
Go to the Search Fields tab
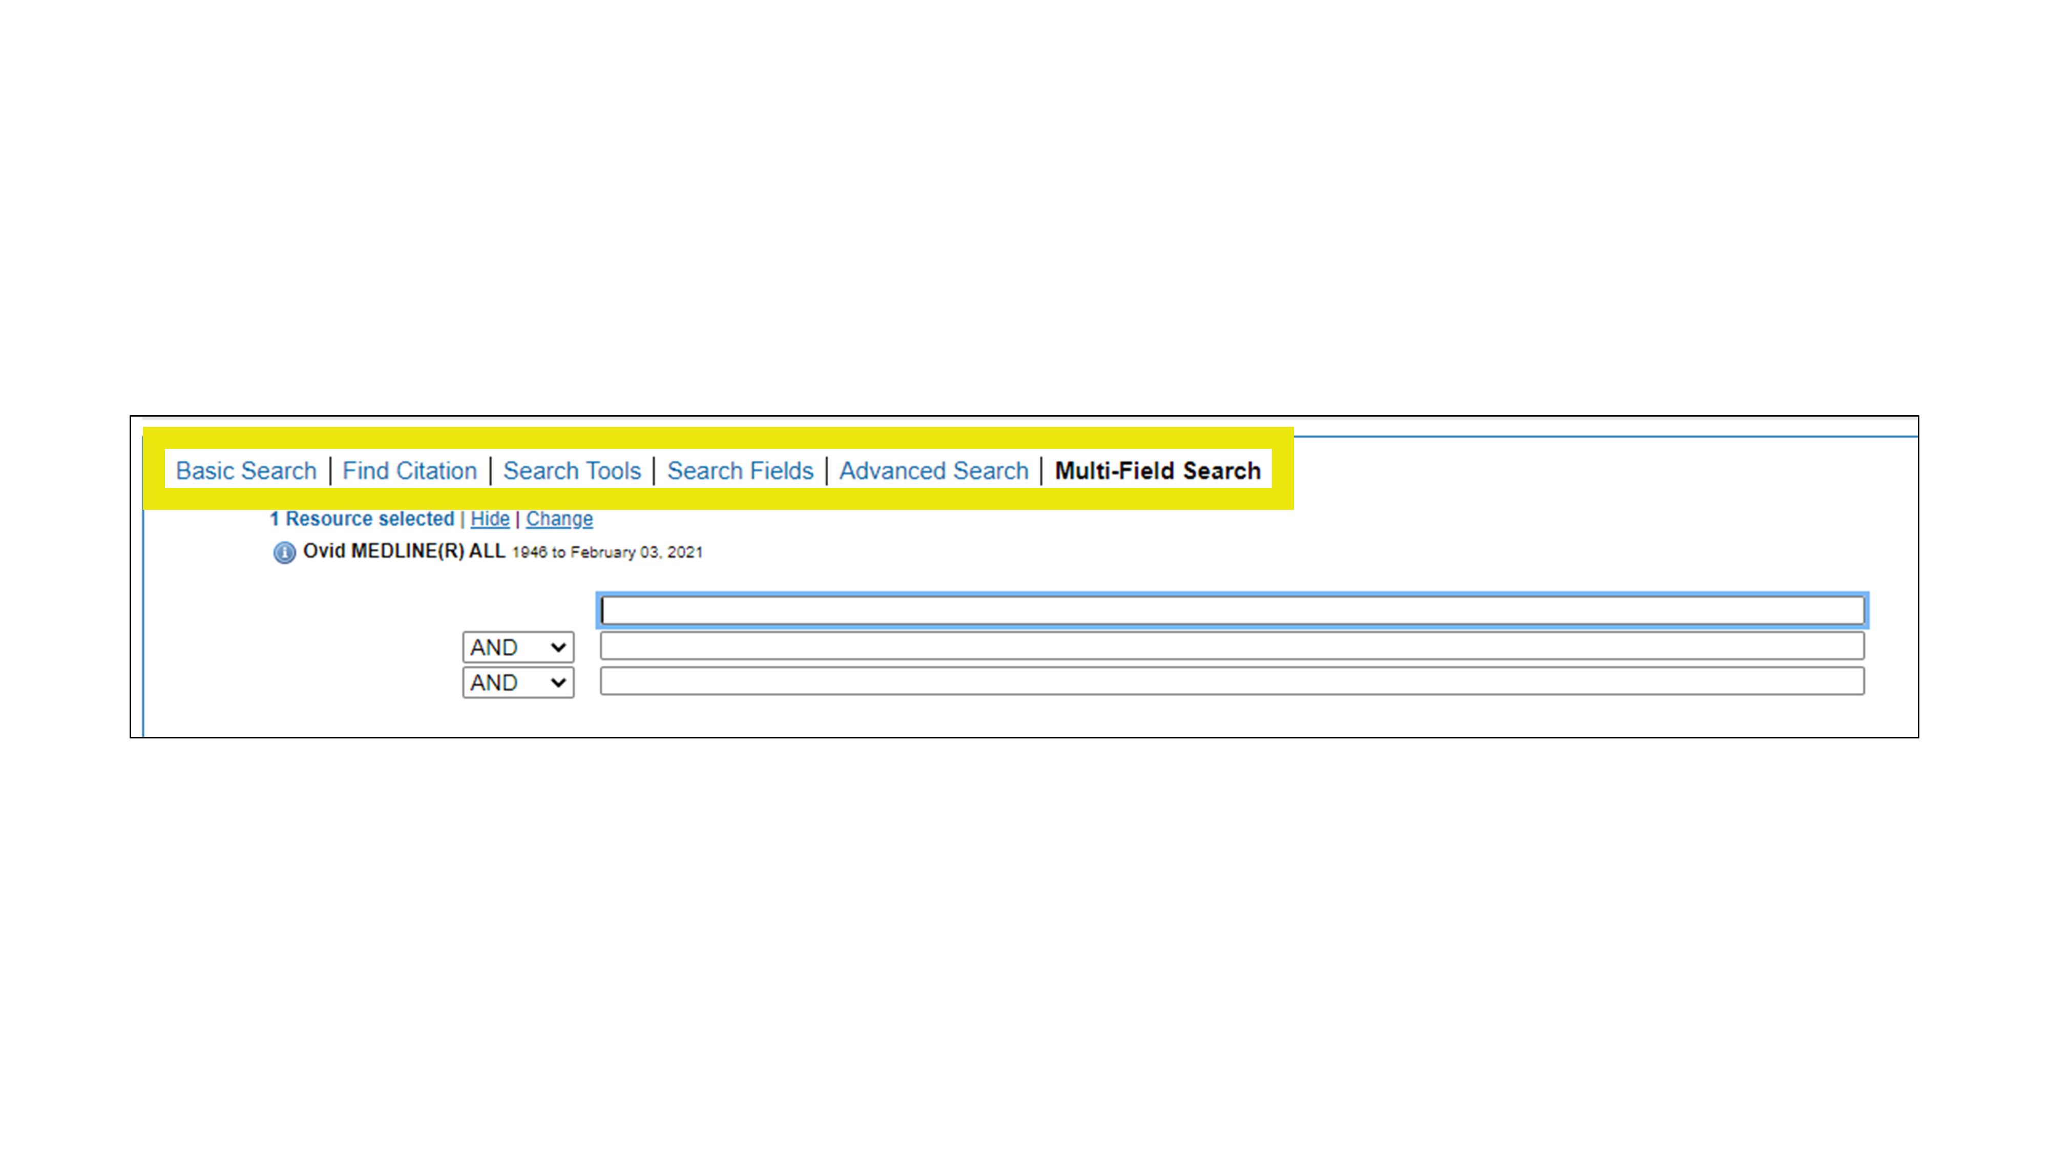(740, 470)
